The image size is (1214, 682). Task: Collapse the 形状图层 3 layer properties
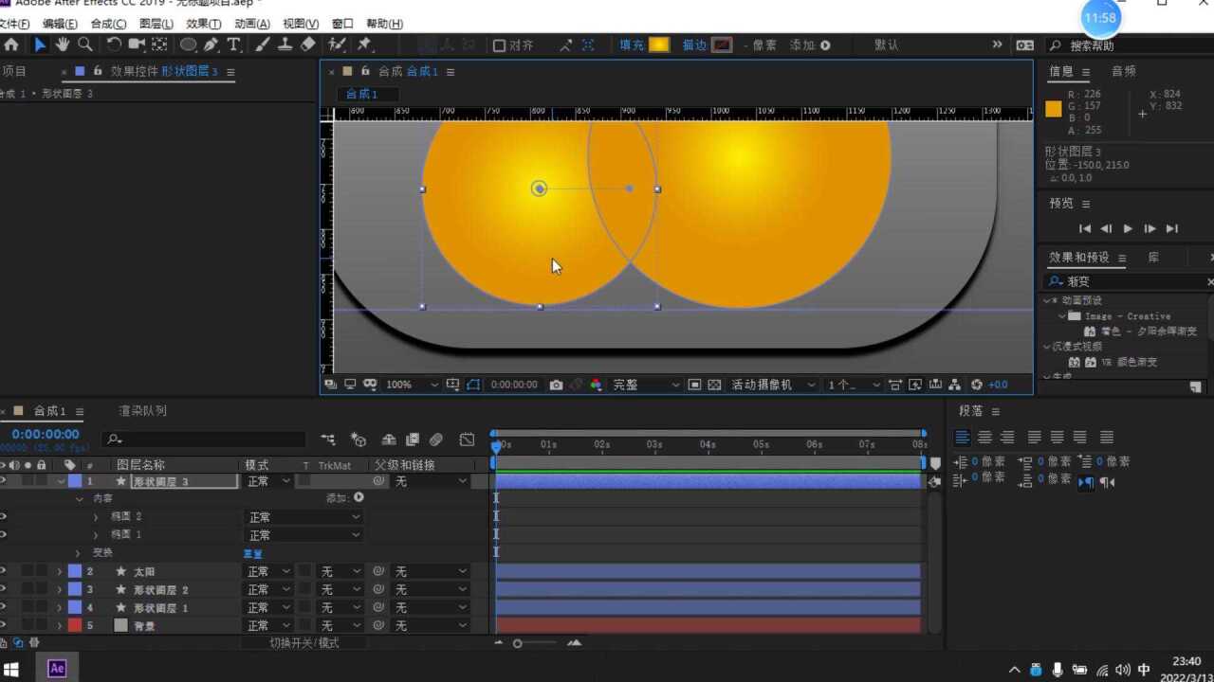(62, 481)
